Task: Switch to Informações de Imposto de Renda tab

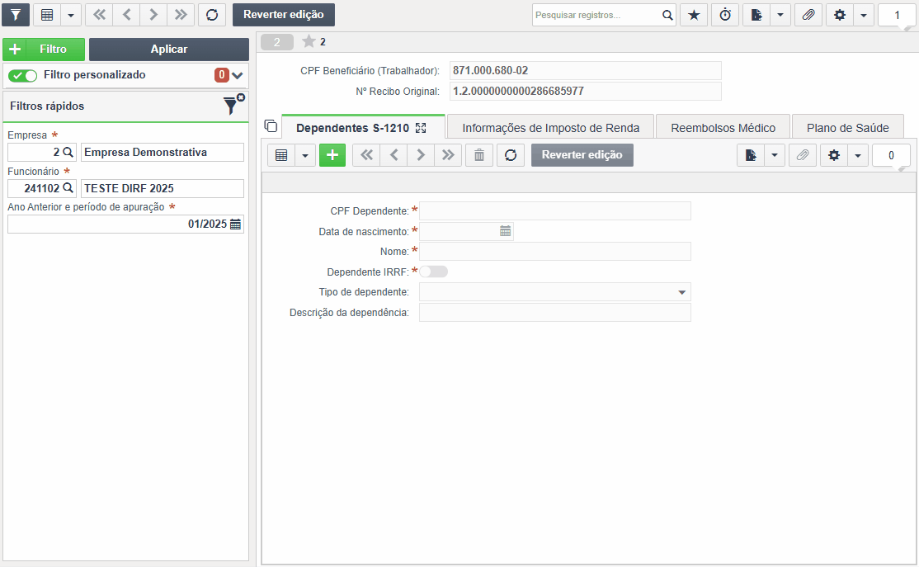Action: pyautogui.click(x=550, y=128)
